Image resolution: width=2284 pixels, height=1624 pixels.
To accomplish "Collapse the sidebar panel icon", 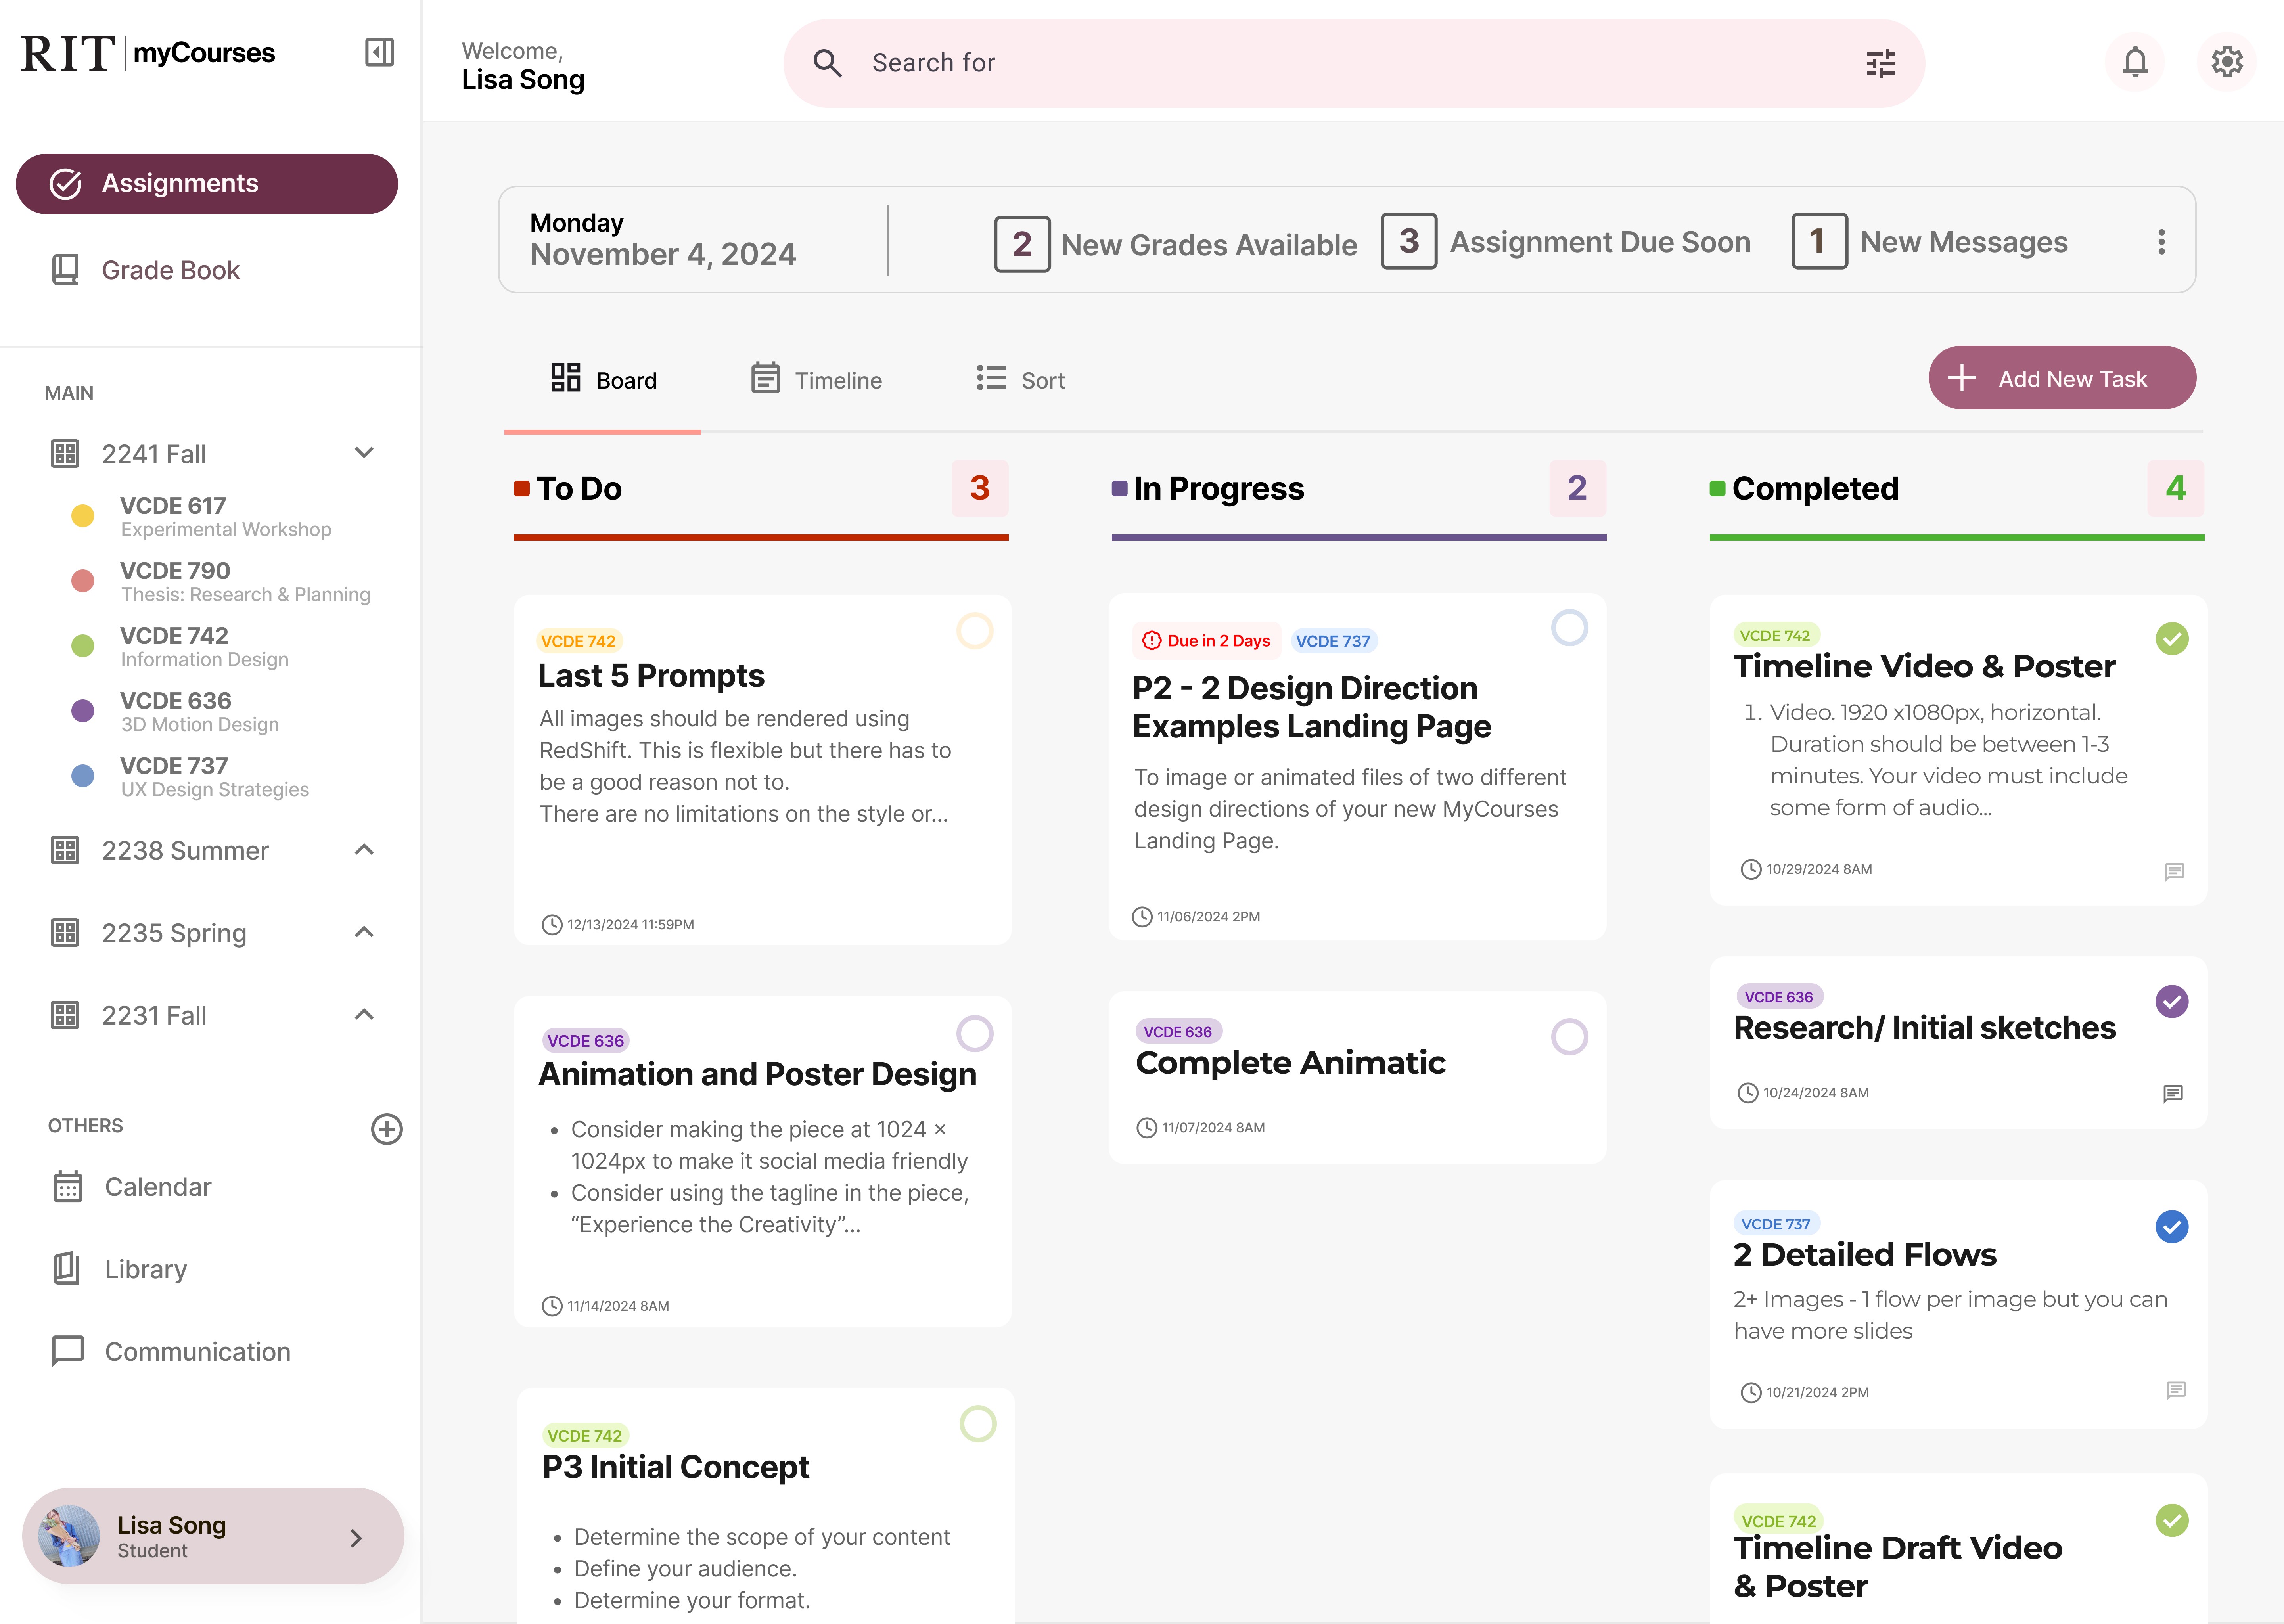I will [380, 52].
